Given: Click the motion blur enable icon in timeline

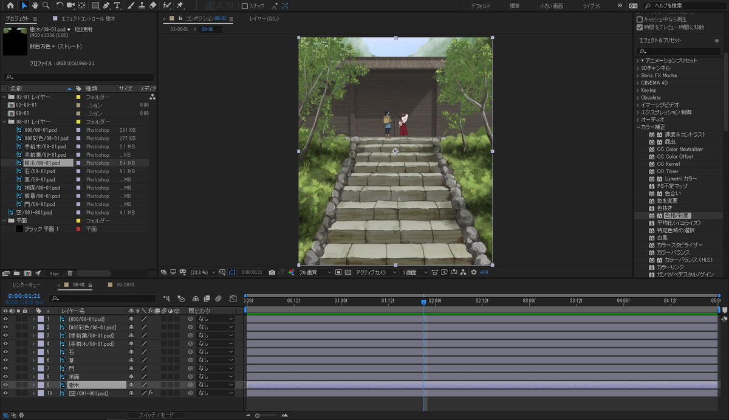Looking at the screenshot, I should click(218, 298).
